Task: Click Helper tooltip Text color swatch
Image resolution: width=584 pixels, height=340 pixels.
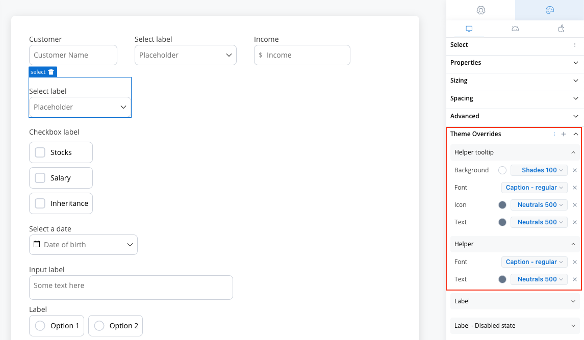Action: [x=502, y=222]
